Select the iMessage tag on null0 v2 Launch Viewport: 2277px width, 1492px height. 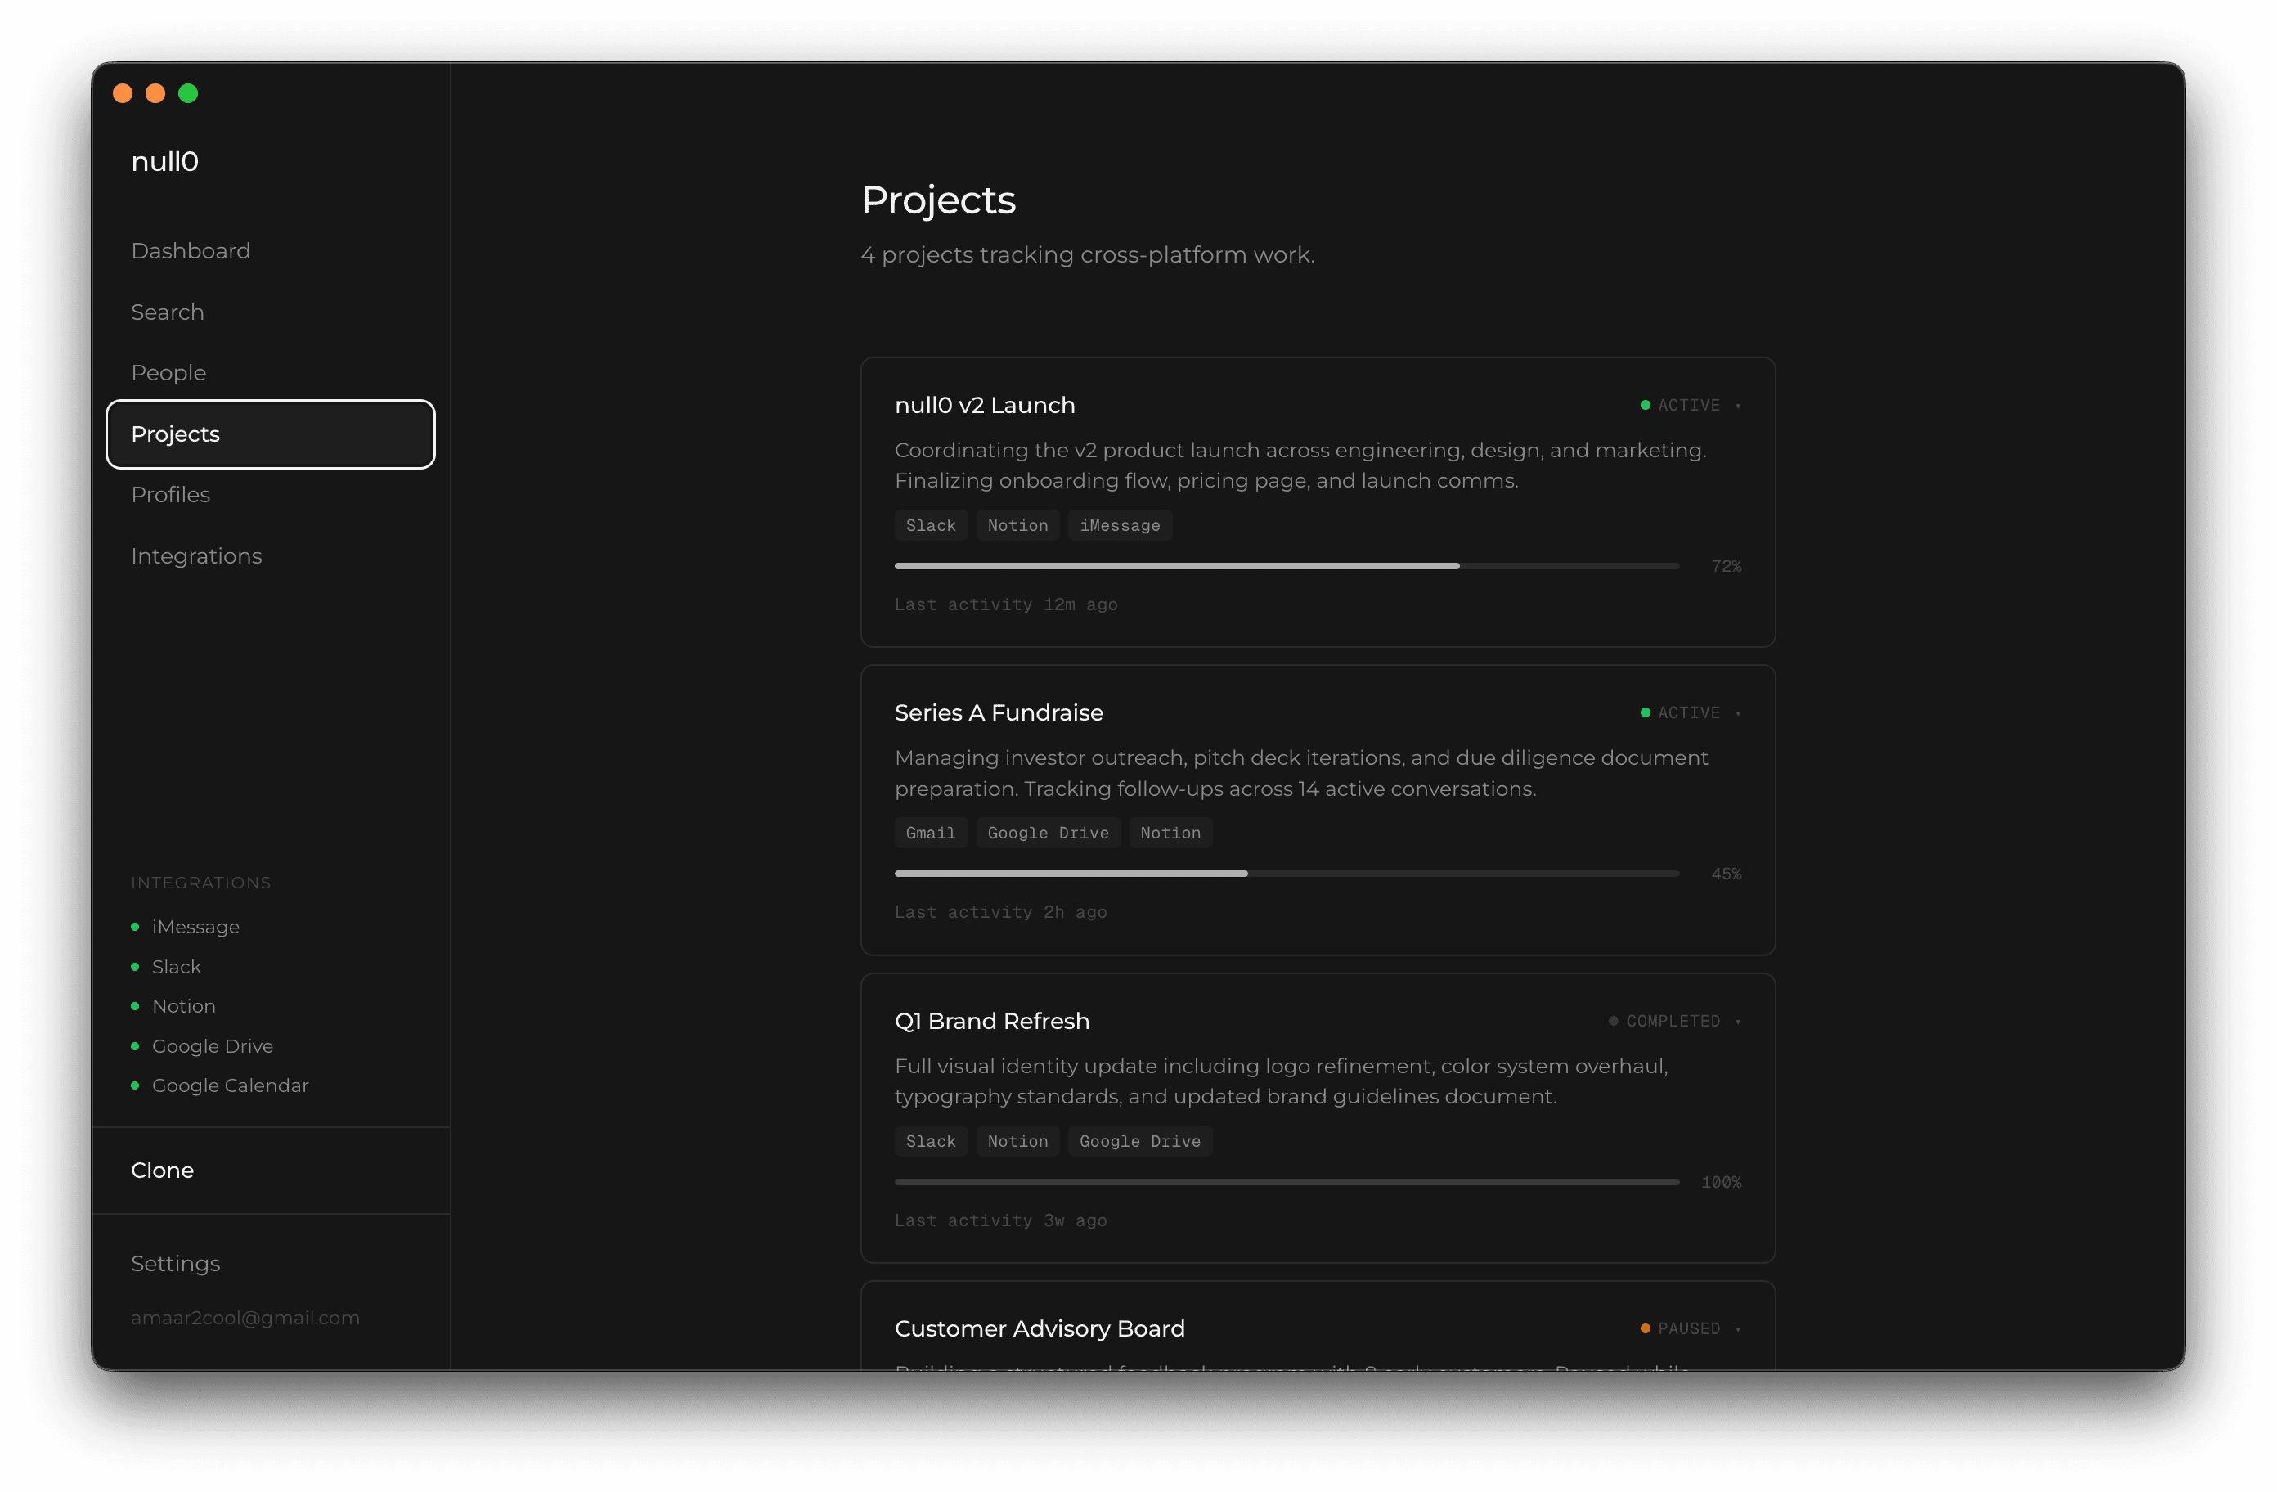pyautogui.click(x=1120, y=524)
